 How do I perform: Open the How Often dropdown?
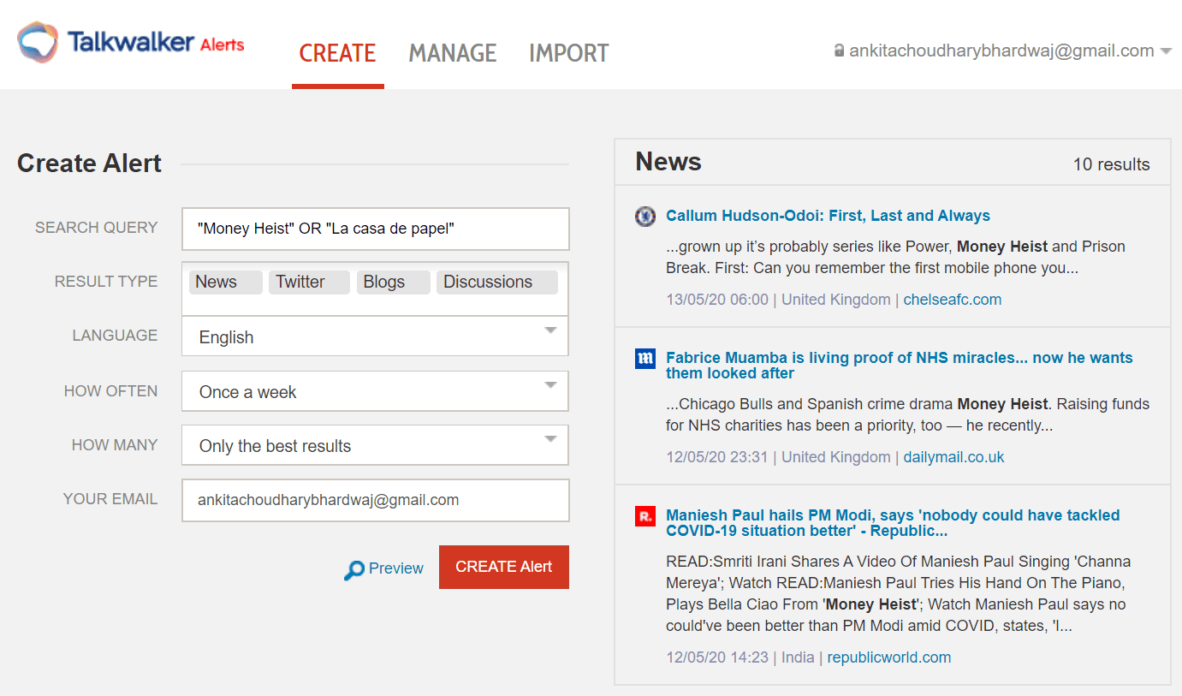(x=375, y=390)
